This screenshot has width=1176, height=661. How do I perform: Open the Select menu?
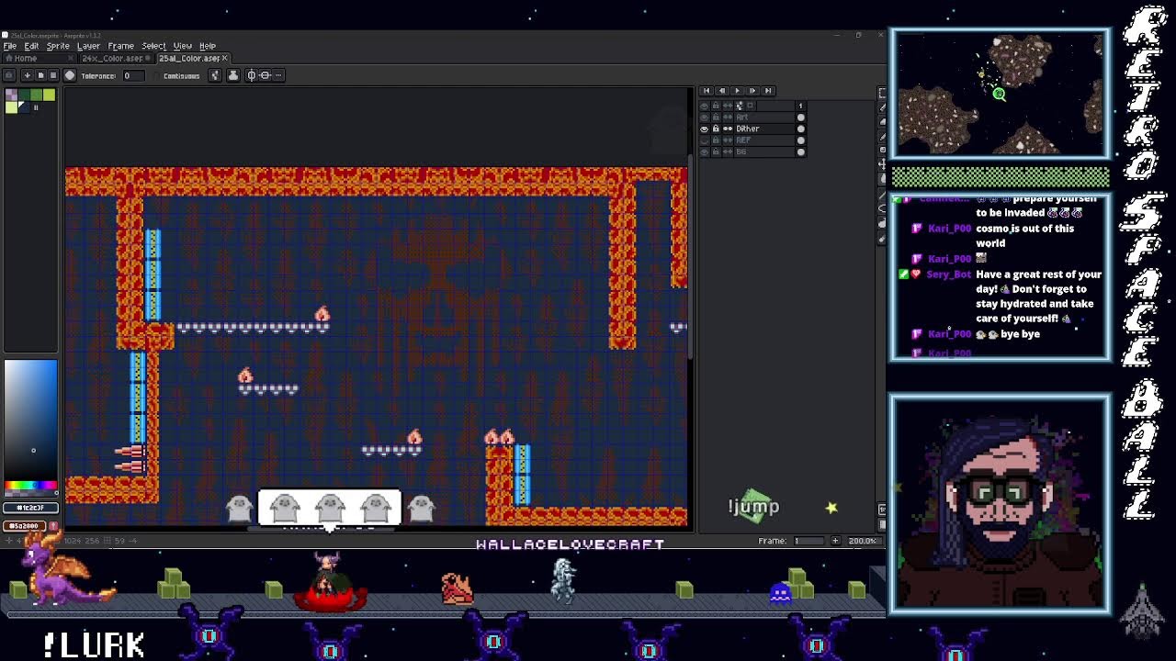[153, 46]
